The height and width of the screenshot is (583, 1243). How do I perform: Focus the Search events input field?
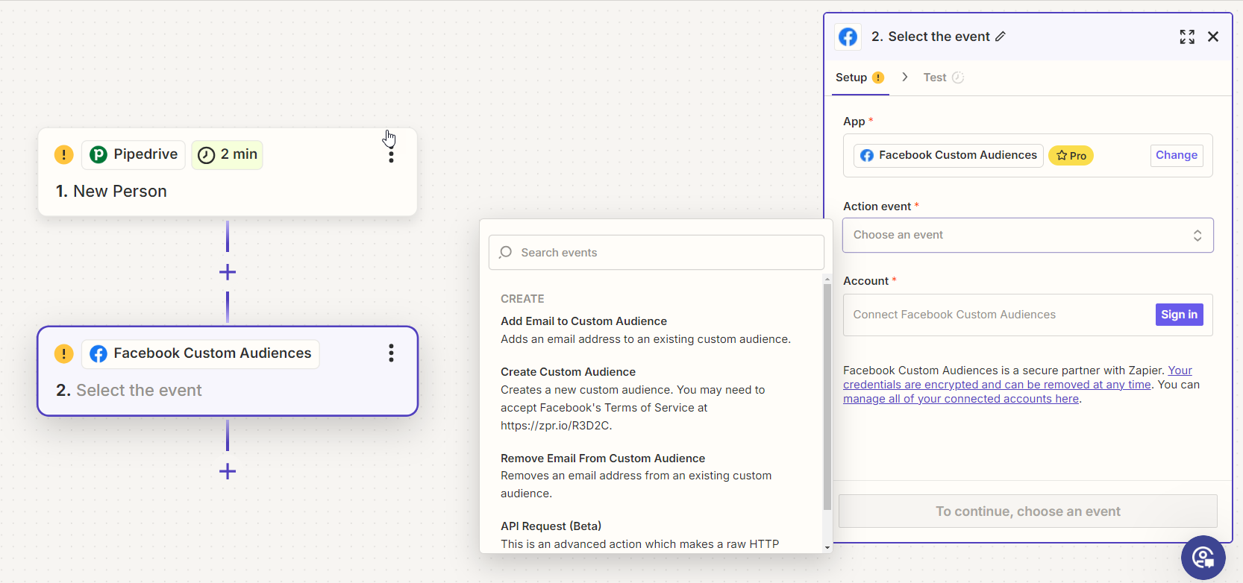coord(657,253)
